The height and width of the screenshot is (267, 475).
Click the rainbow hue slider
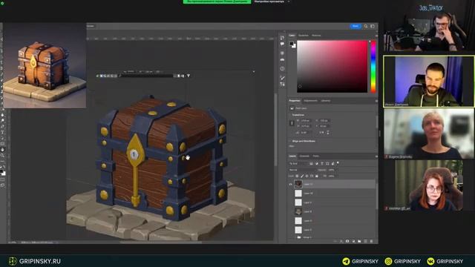coord(373,66)
